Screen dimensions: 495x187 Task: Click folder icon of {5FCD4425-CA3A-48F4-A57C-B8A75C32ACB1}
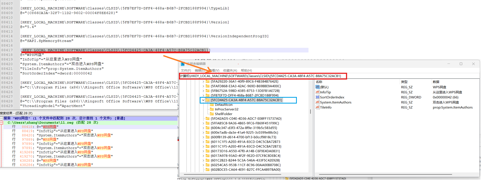(208, 100)
